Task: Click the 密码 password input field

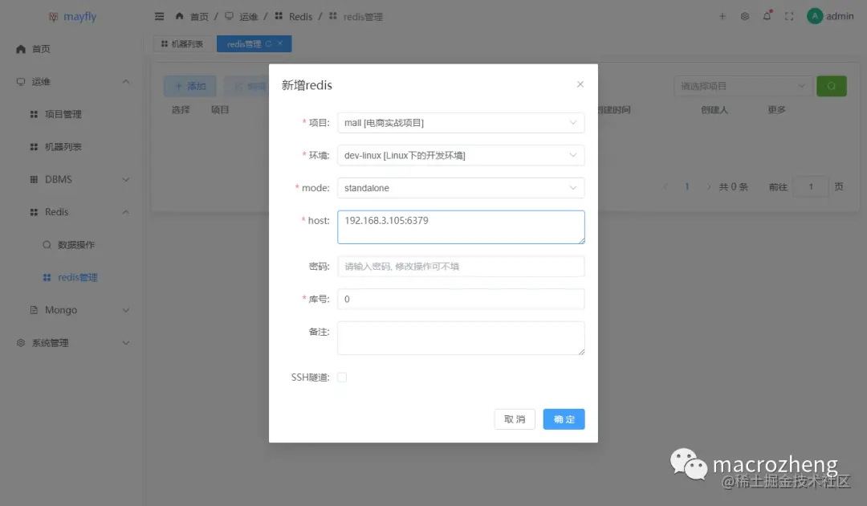Action: click(461, 267)
